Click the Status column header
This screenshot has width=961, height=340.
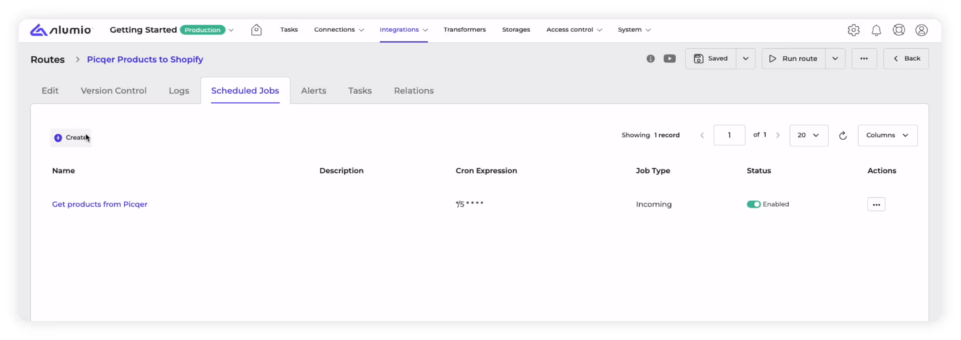tap(759, 170)
